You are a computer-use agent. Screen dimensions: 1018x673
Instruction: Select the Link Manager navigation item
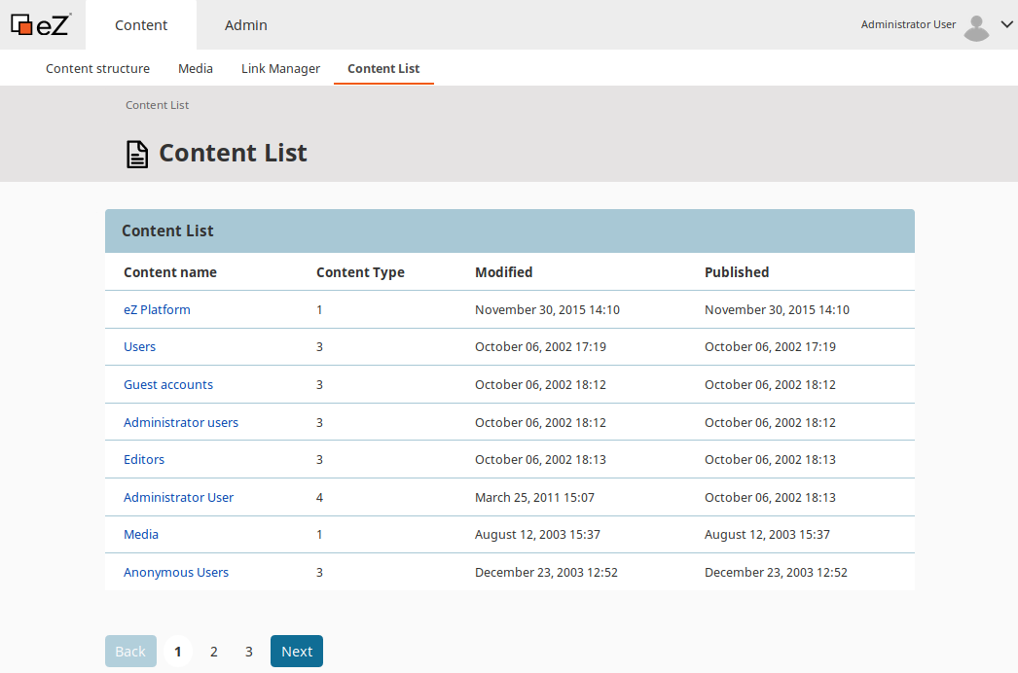click(x=280, y=68)
